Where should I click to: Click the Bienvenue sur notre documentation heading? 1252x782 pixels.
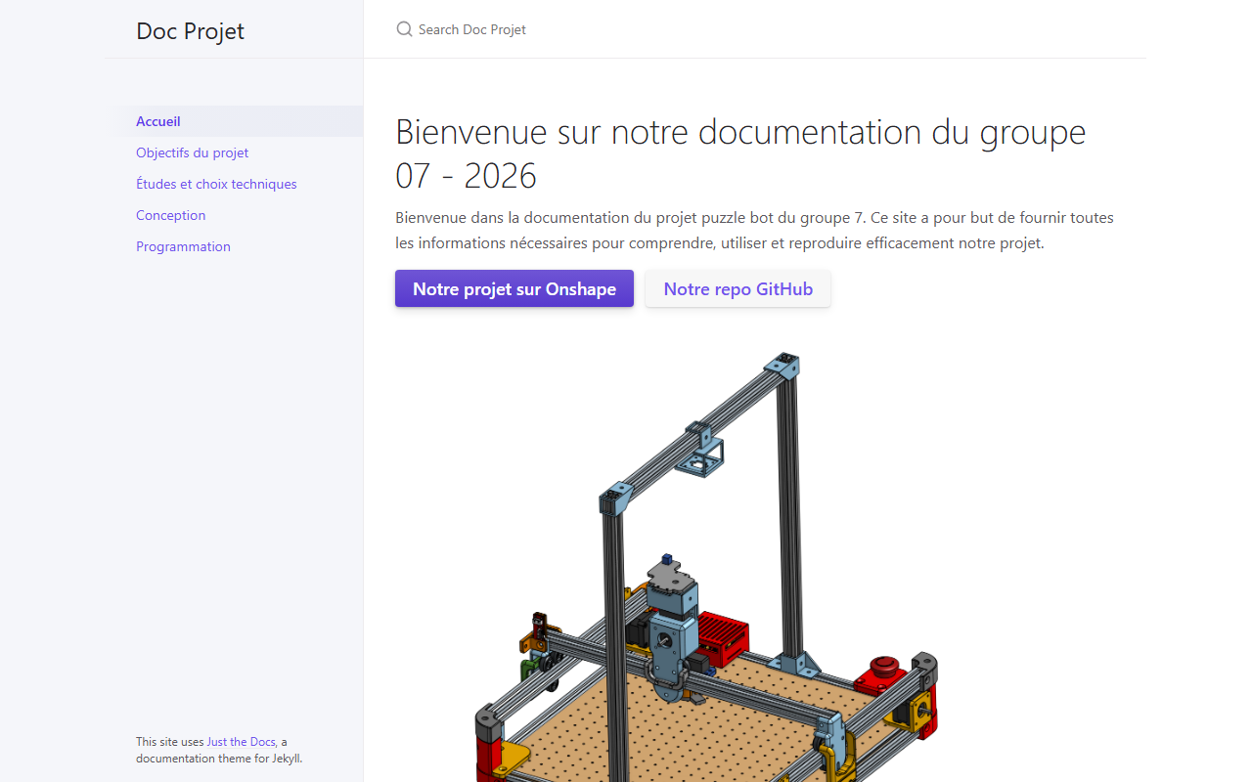tap(740, 153)
